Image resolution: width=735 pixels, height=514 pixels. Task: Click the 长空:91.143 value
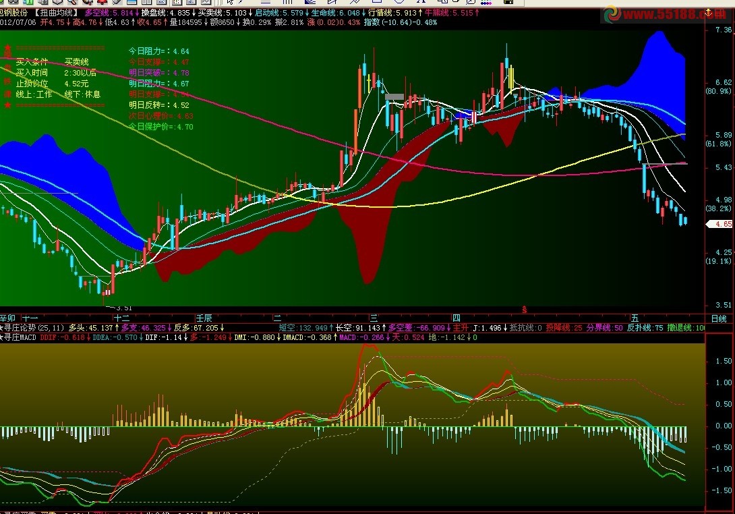point(359,328)
